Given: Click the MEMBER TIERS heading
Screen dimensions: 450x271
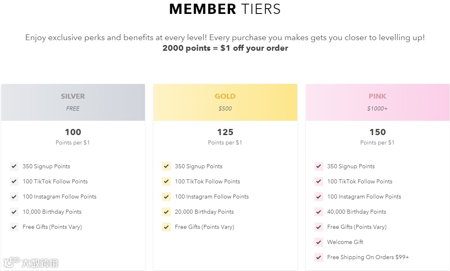Looking at the screenshot, I should click(x=225, y=9).
